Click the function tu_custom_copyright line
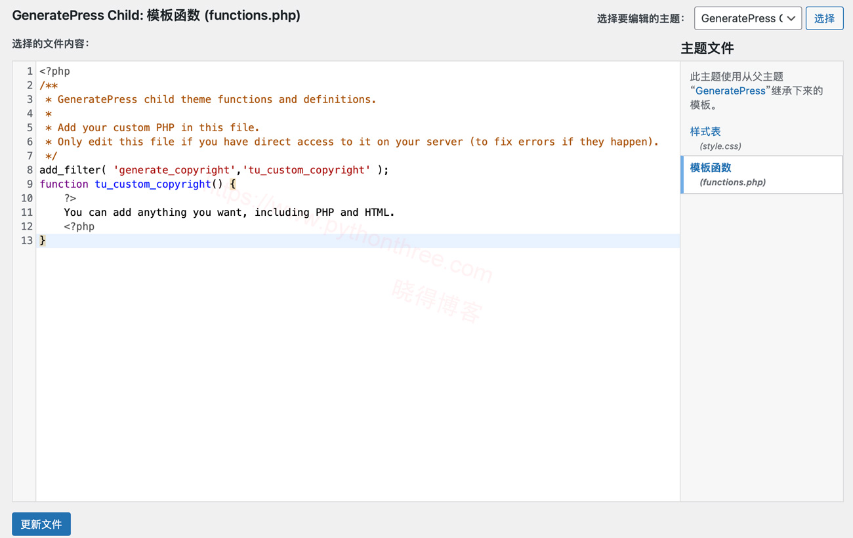Viewport: 853px width, 538px height. pos(138,184)
